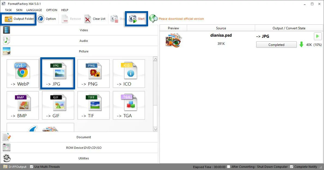Image resolution: width=324 pixels, height=170 pixels.
Task: Expand the Document category
Action: click(84, 137)
